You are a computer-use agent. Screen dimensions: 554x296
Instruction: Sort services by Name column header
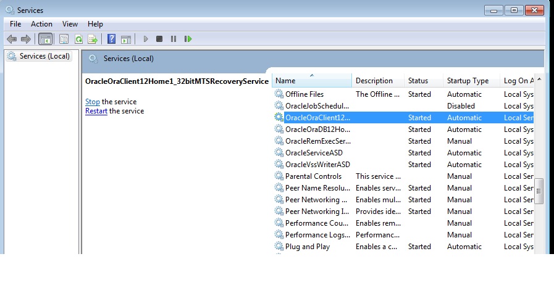click(312, 81)
